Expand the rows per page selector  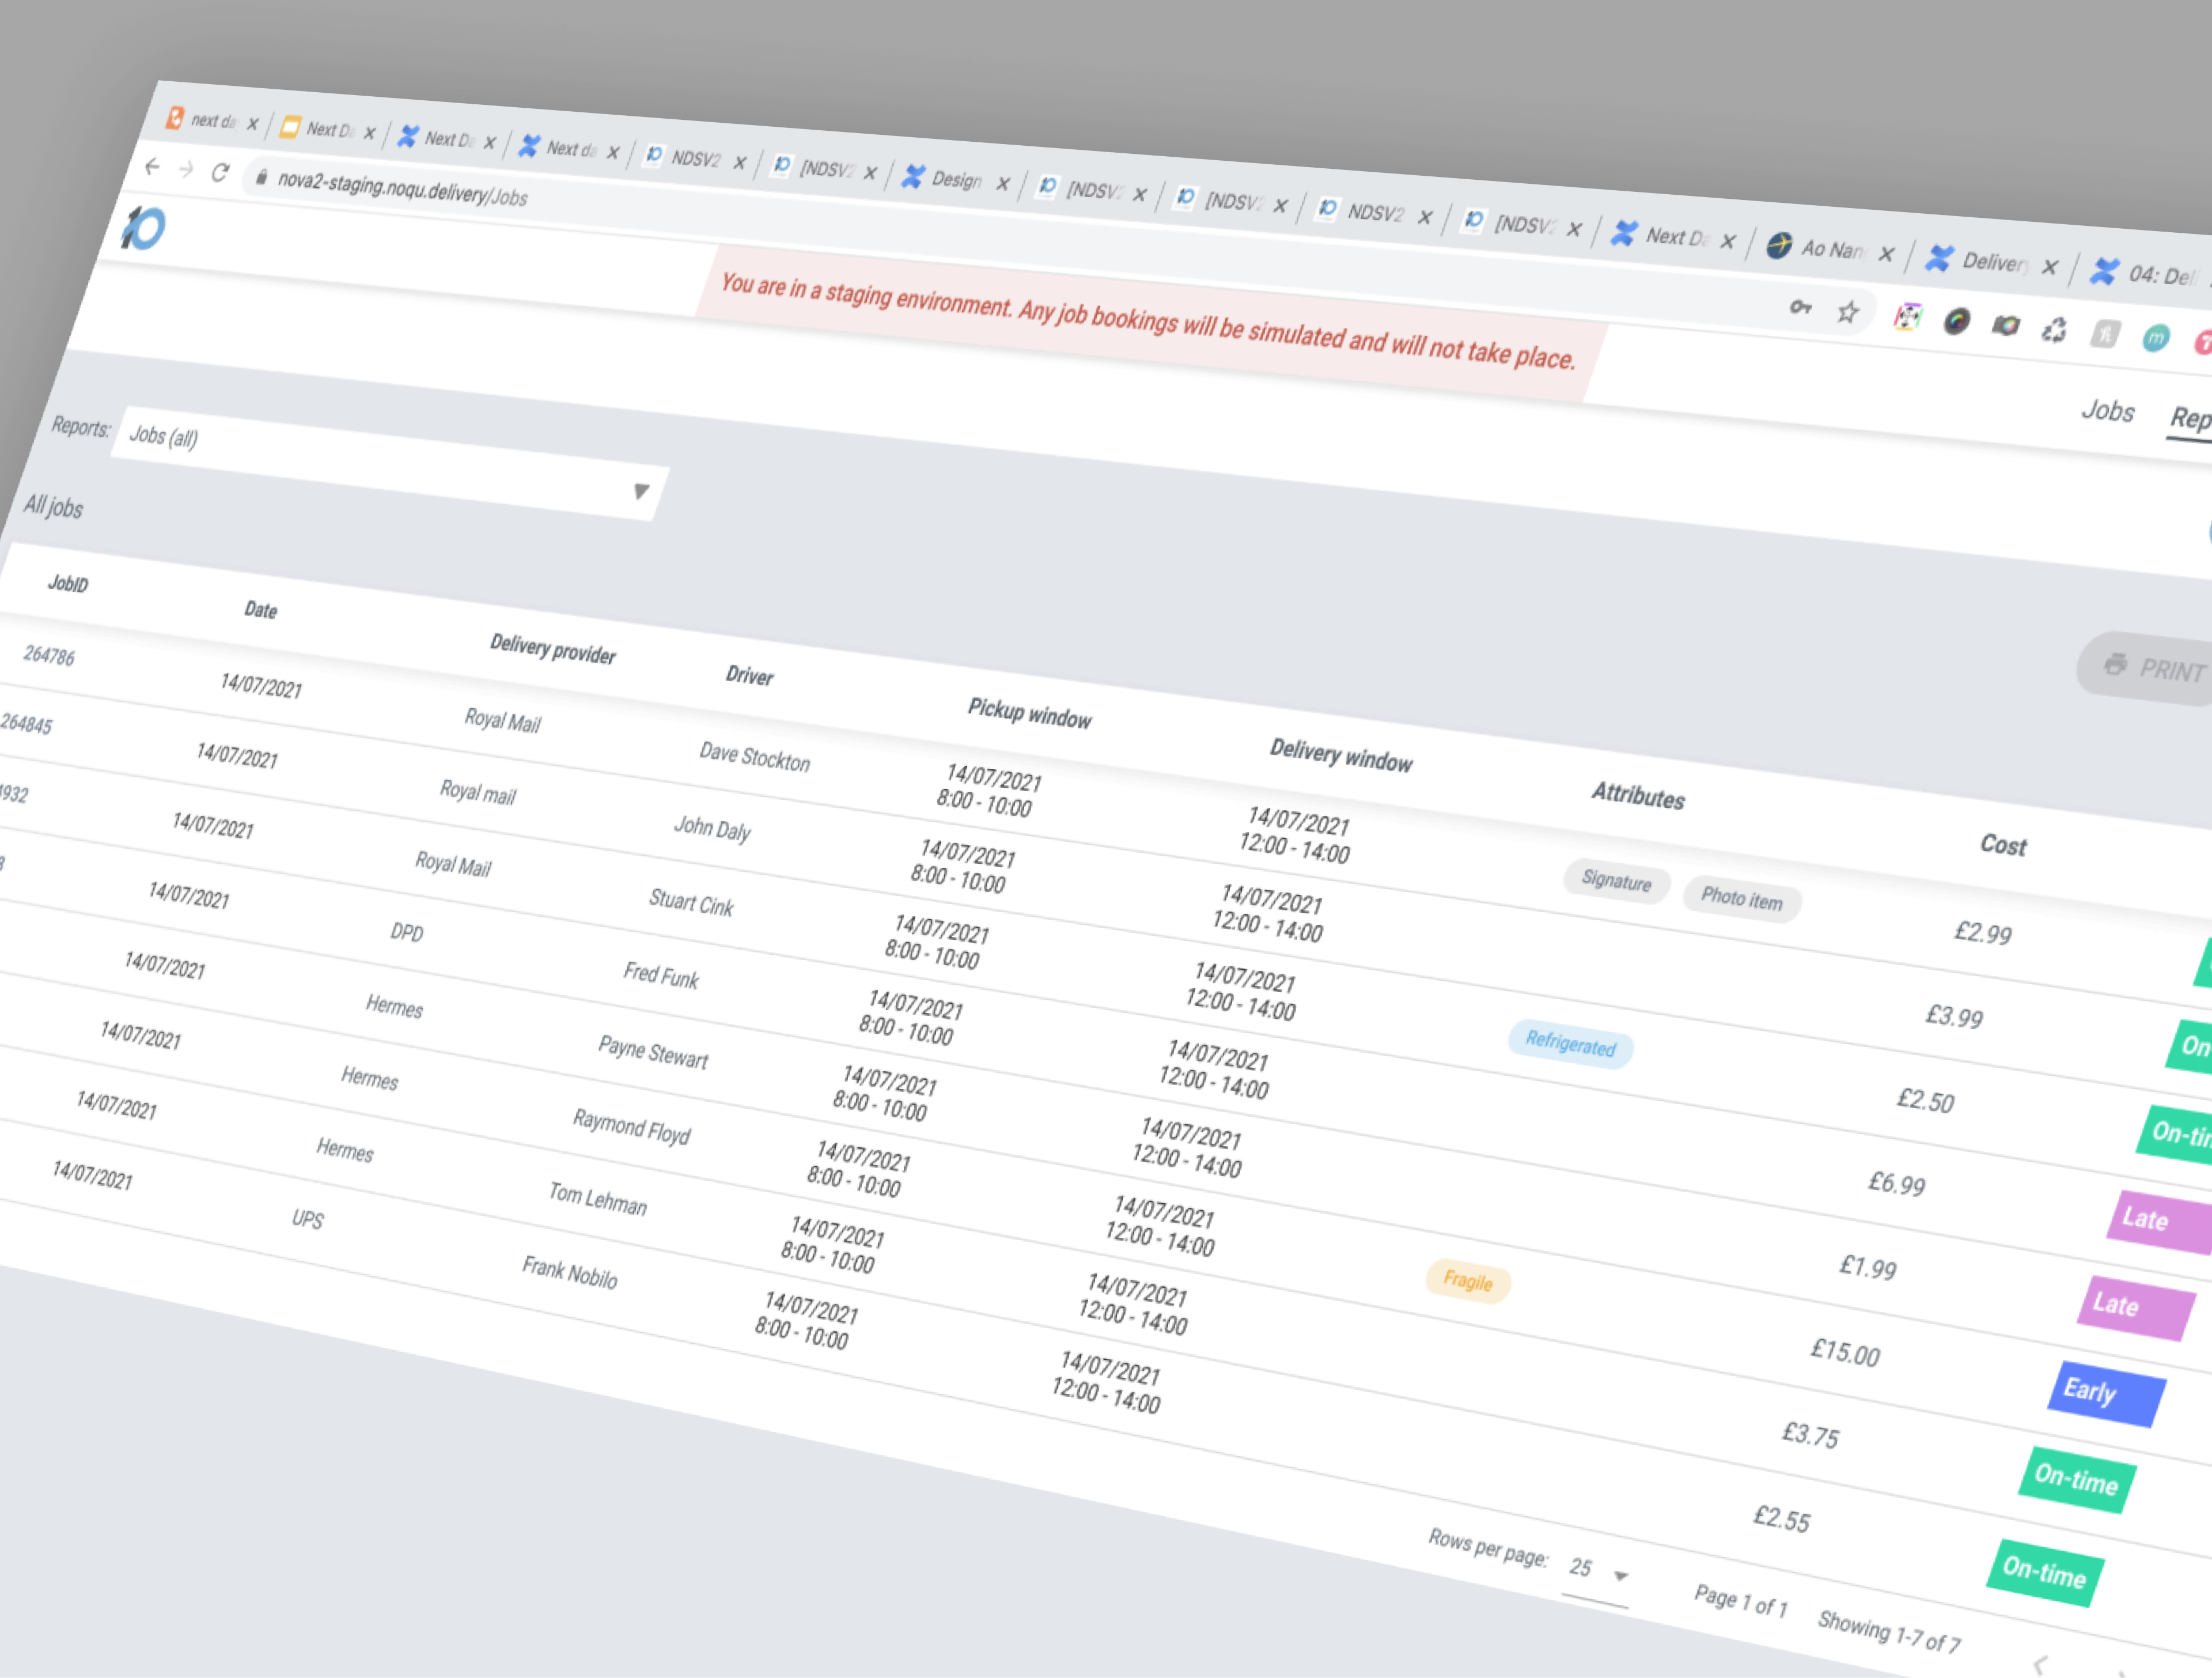pos(1598,1570)
